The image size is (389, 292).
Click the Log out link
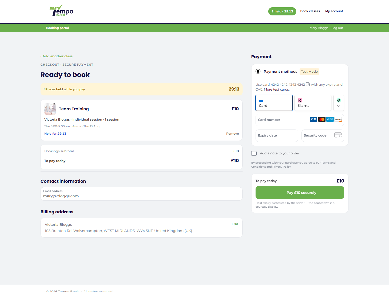[x=337, y=28]
